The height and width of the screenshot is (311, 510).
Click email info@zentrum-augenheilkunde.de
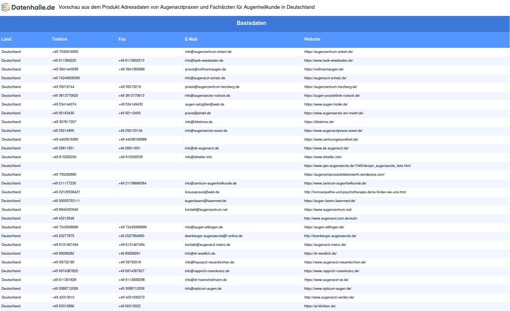click(211, 183)
